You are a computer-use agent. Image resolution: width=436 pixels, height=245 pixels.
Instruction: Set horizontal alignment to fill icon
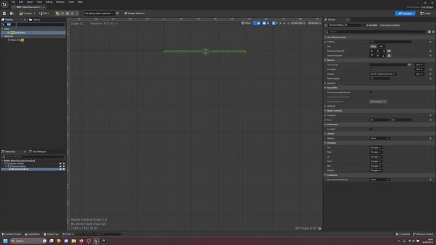389,51
